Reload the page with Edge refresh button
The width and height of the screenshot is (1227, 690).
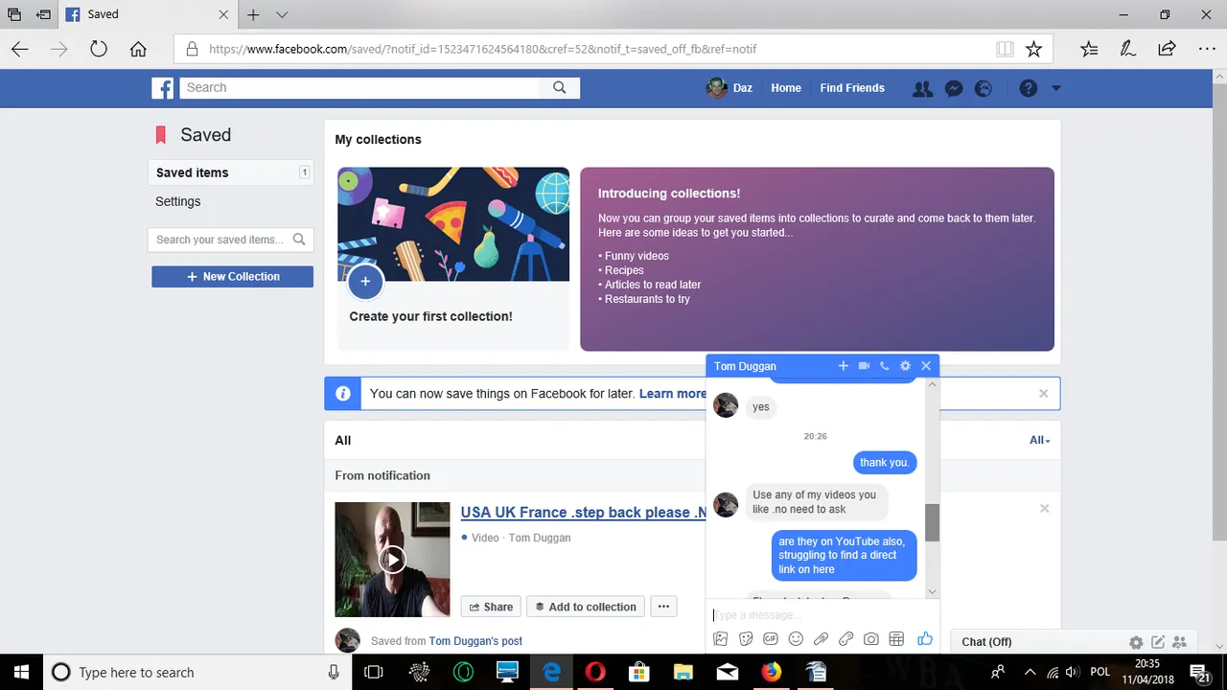tap(98, 49)
